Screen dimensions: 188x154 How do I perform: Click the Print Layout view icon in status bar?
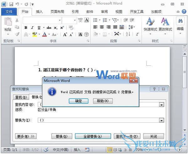coord(110,150)
